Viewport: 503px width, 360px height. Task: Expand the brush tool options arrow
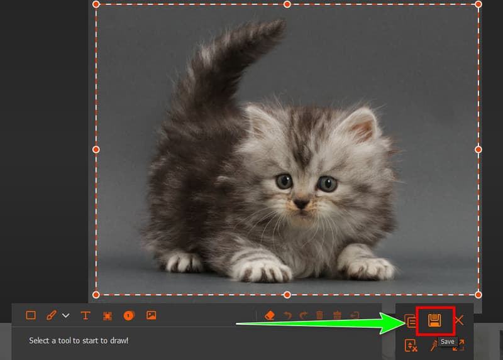click(x=66, y=315)
